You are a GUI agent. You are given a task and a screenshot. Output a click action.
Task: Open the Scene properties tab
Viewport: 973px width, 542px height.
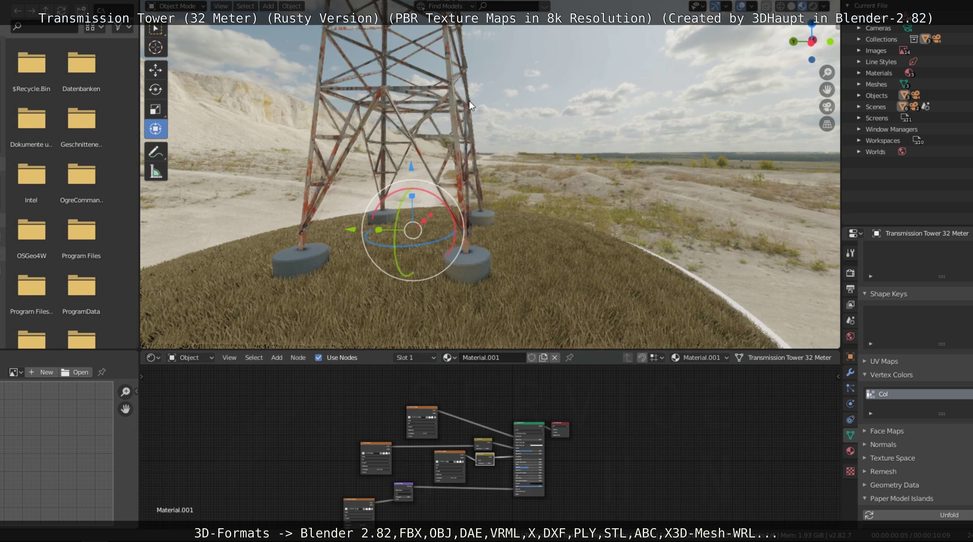pyautogui.click(x=850, y=321)
